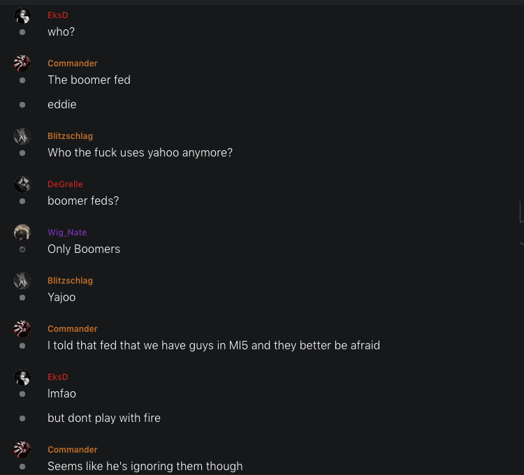Click Commander's avatar beside 'Seems like he's ignoring'
This screenshot has height=475, width=524.
pos(22,450)
